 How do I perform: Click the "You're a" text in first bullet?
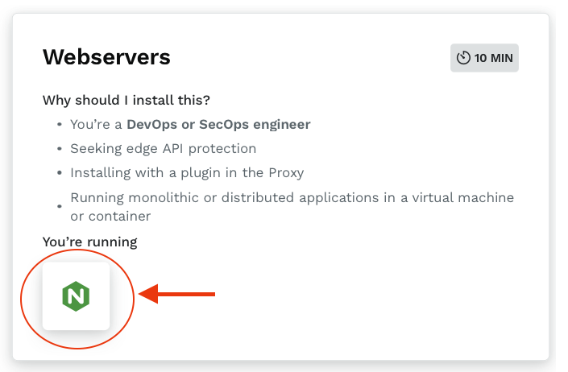pyautogui.click(x=97, y=125)
